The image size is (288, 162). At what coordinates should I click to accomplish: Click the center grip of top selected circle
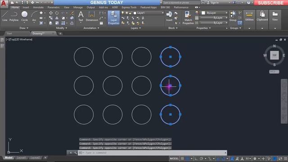[x=171, y=57]
